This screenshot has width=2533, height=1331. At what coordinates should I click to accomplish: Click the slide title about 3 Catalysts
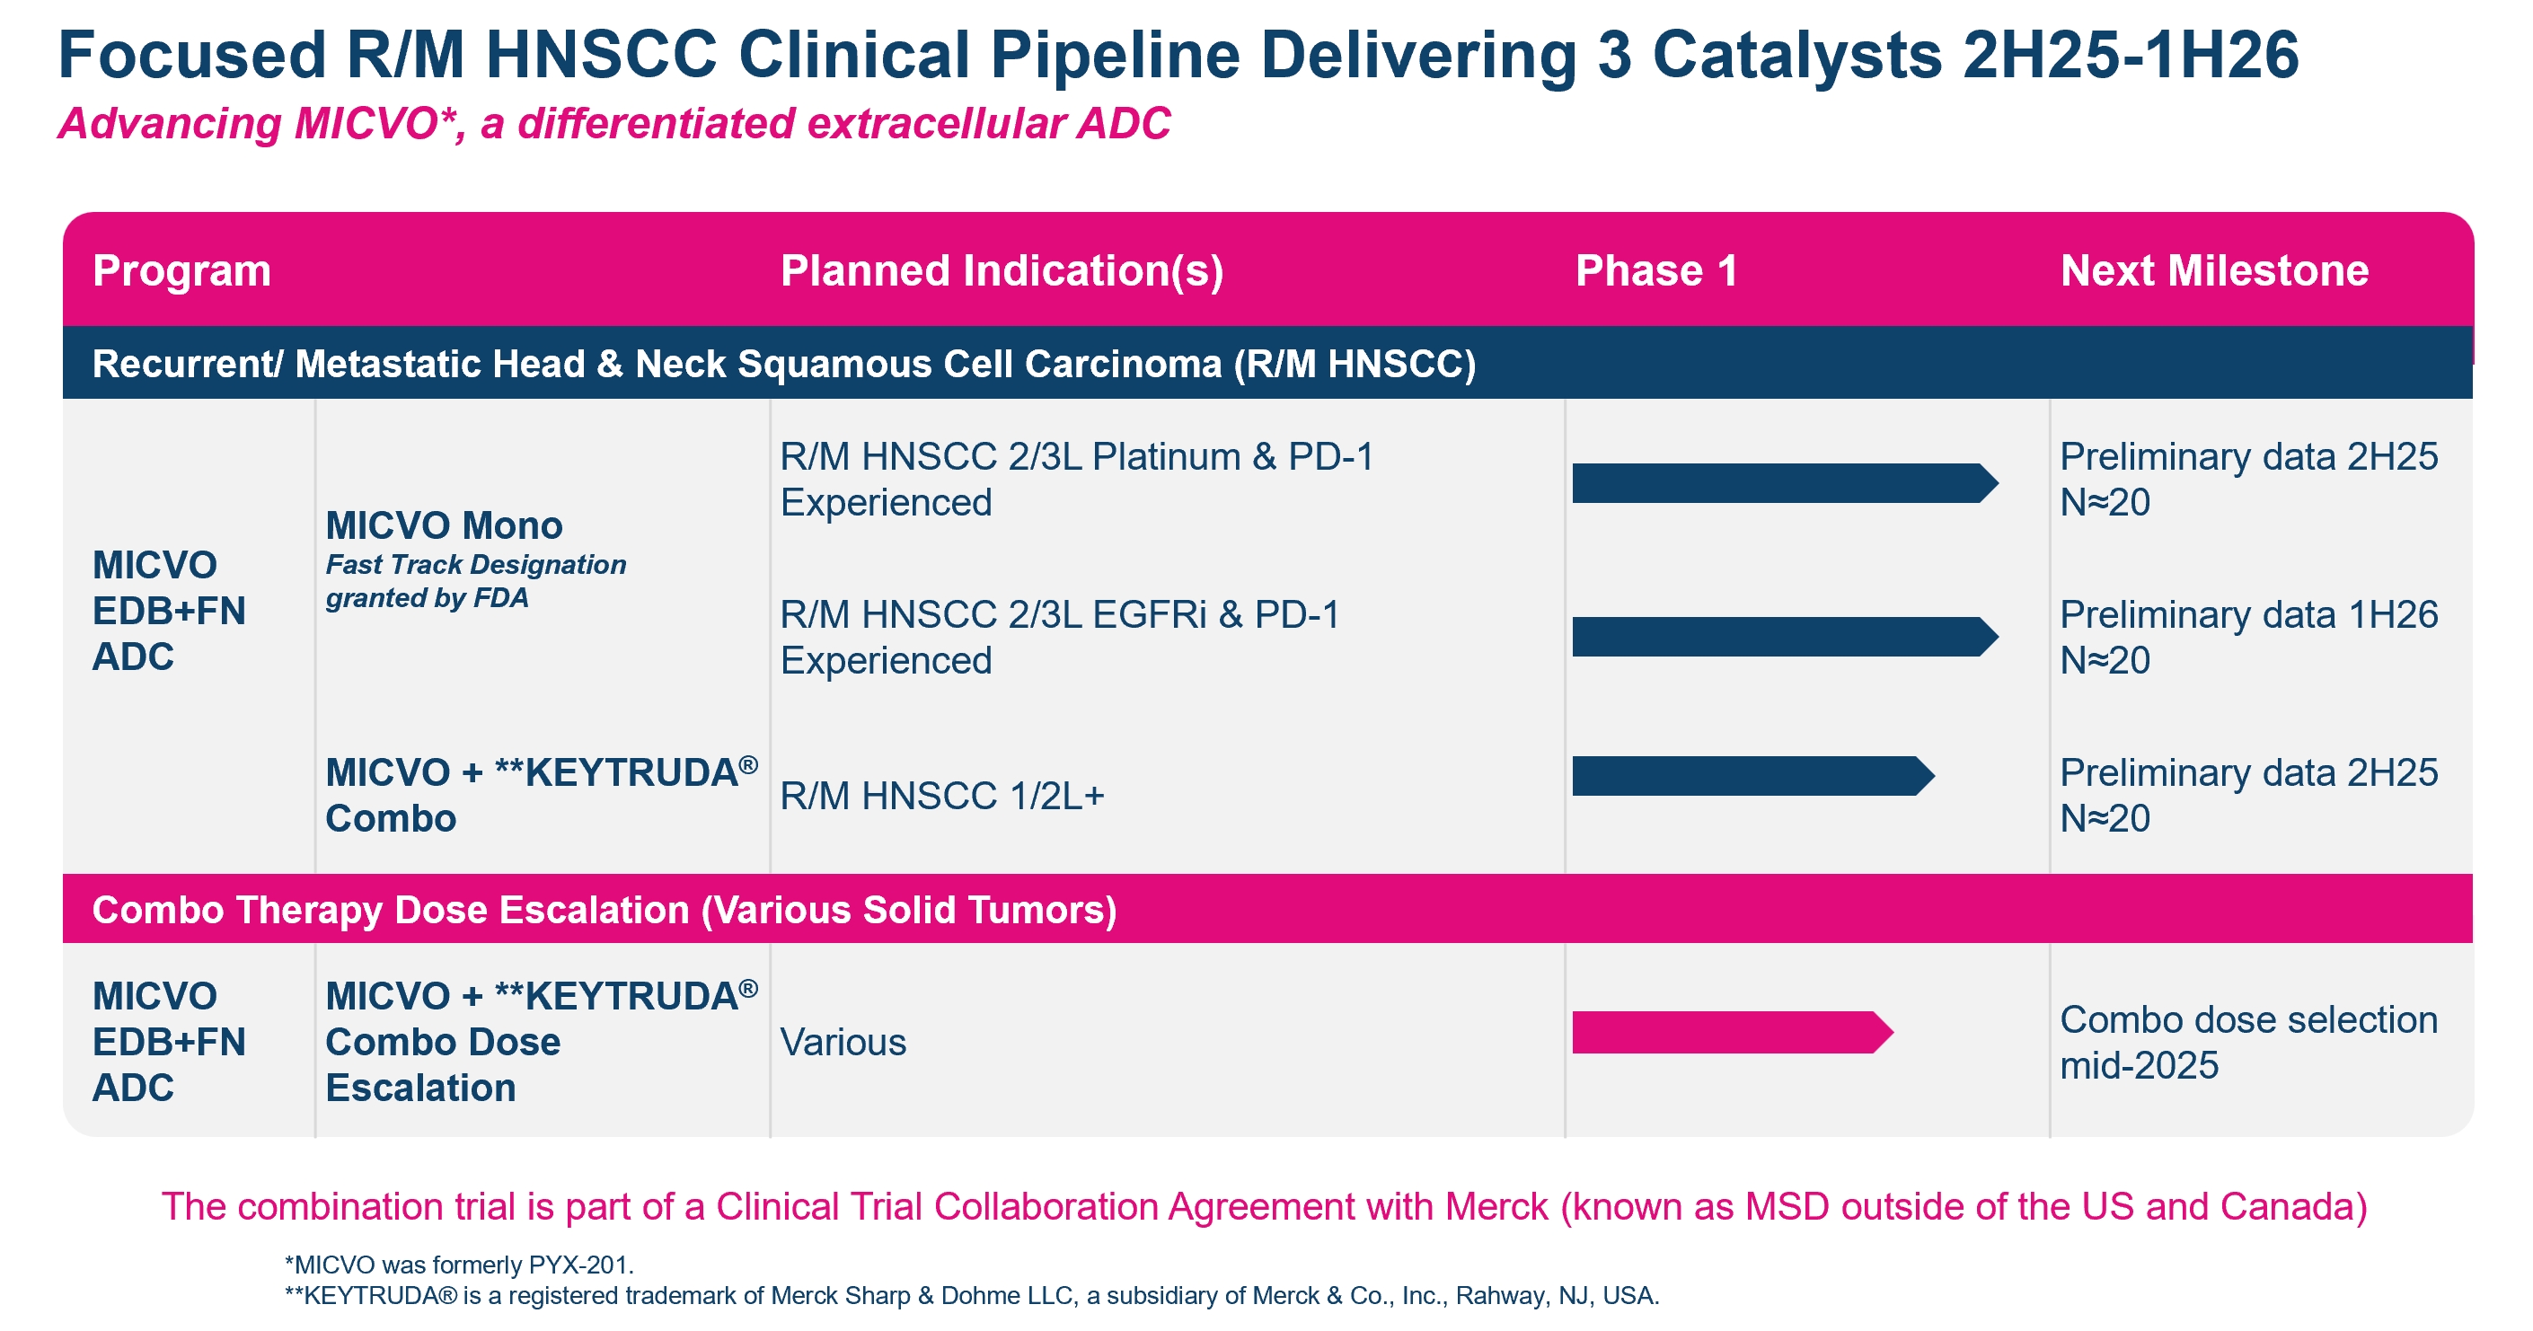[x=1177, y=55]
